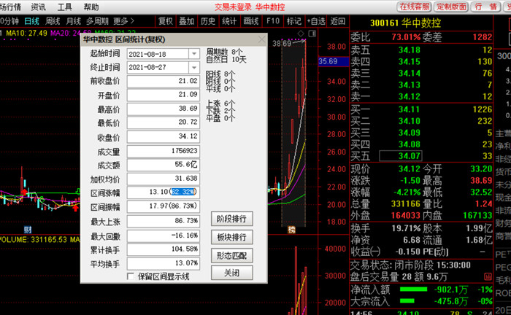Click the 换手 value 19.71%
The width and height of the screenshot is (511, 315).
coord(406,228)
